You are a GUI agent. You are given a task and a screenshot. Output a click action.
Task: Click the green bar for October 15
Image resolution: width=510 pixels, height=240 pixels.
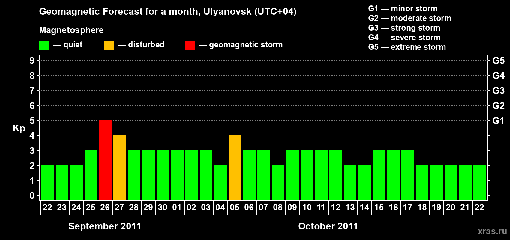click(x=379, y=175)
